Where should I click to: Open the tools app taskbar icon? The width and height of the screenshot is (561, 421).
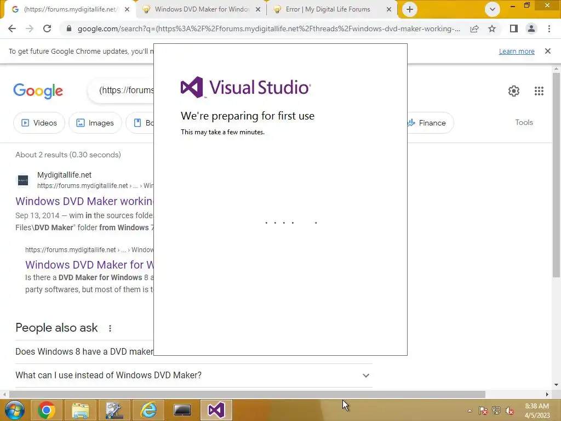pyautogui.click(x=115, y=410)
